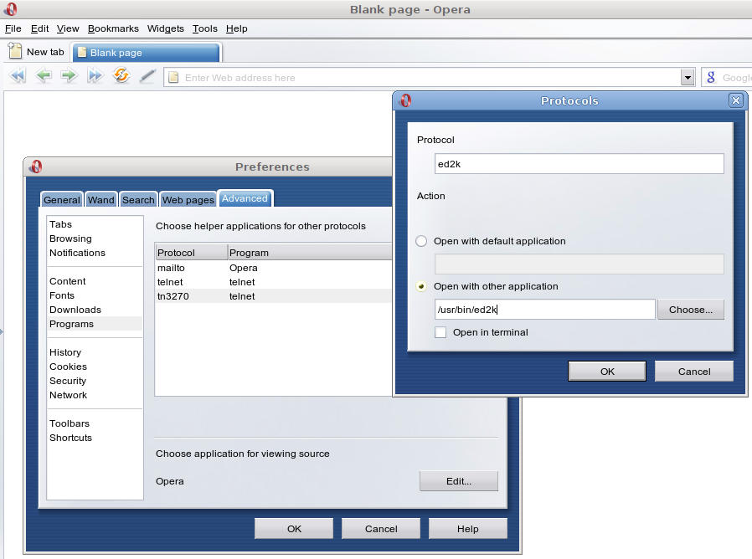
Task: Click the Rewind navigation icon
Action: [x=18, y=76]
